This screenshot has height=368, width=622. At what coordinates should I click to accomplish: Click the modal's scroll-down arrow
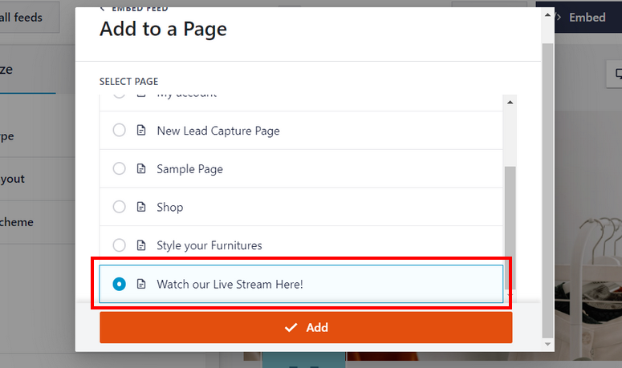coord(548,344)
